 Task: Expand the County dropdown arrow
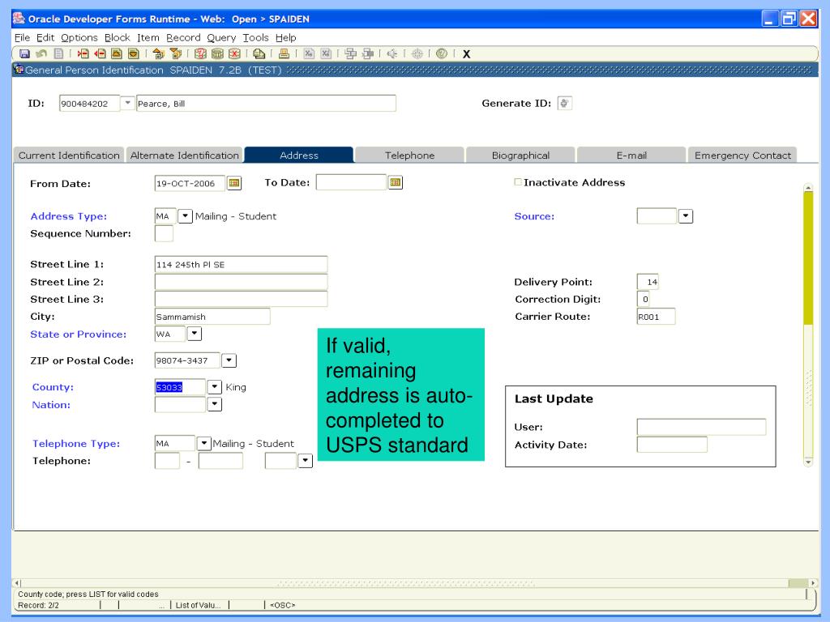(x=214, y=386)
